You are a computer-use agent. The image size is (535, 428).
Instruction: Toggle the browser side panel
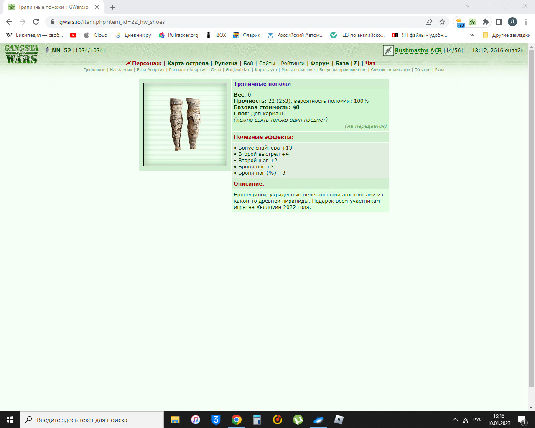click(499, 22)
